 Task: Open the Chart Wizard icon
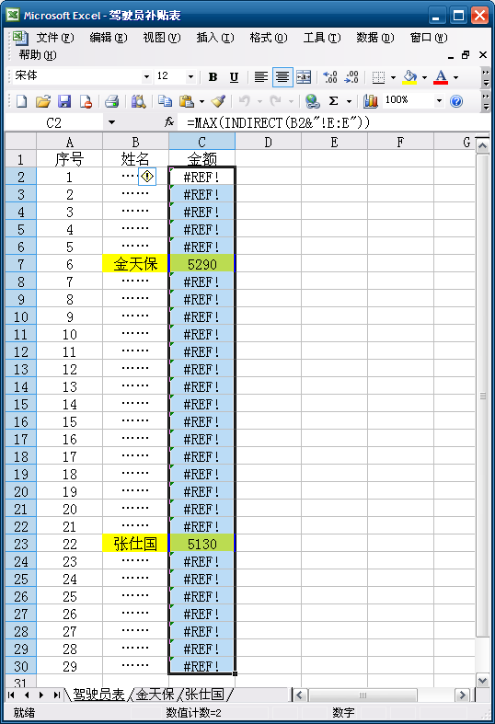[x=370, y=100]
